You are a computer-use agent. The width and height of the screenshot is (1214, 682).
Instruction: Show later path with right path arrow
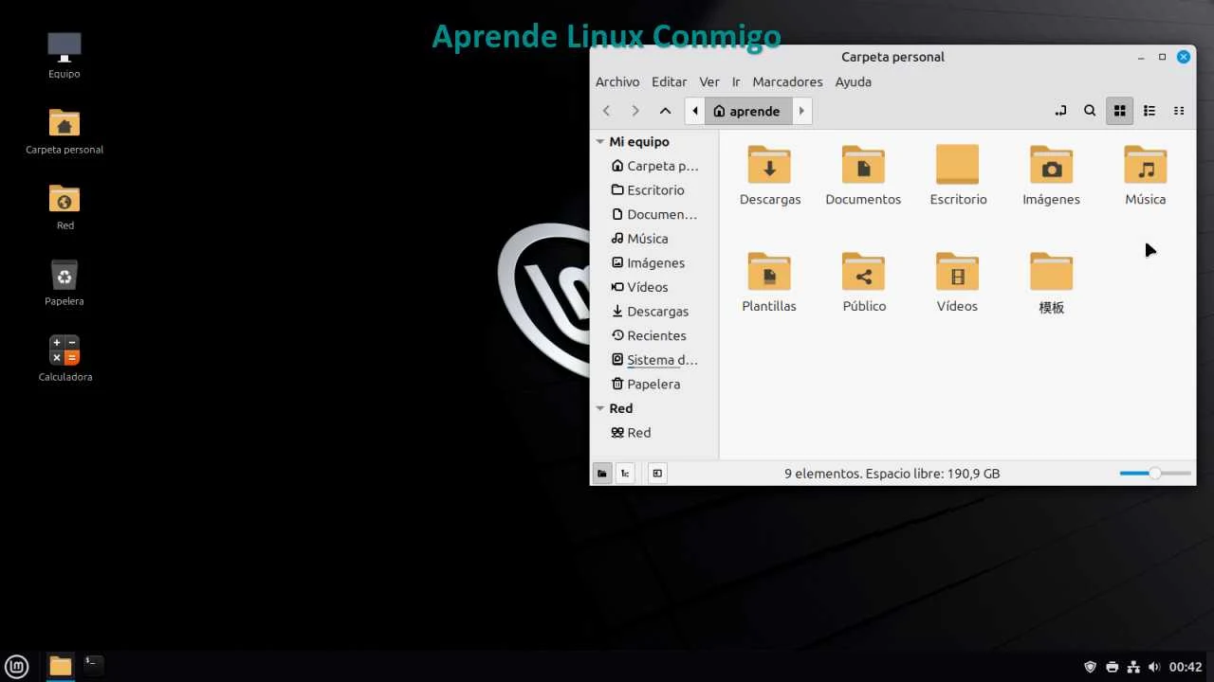pos(801,111)
